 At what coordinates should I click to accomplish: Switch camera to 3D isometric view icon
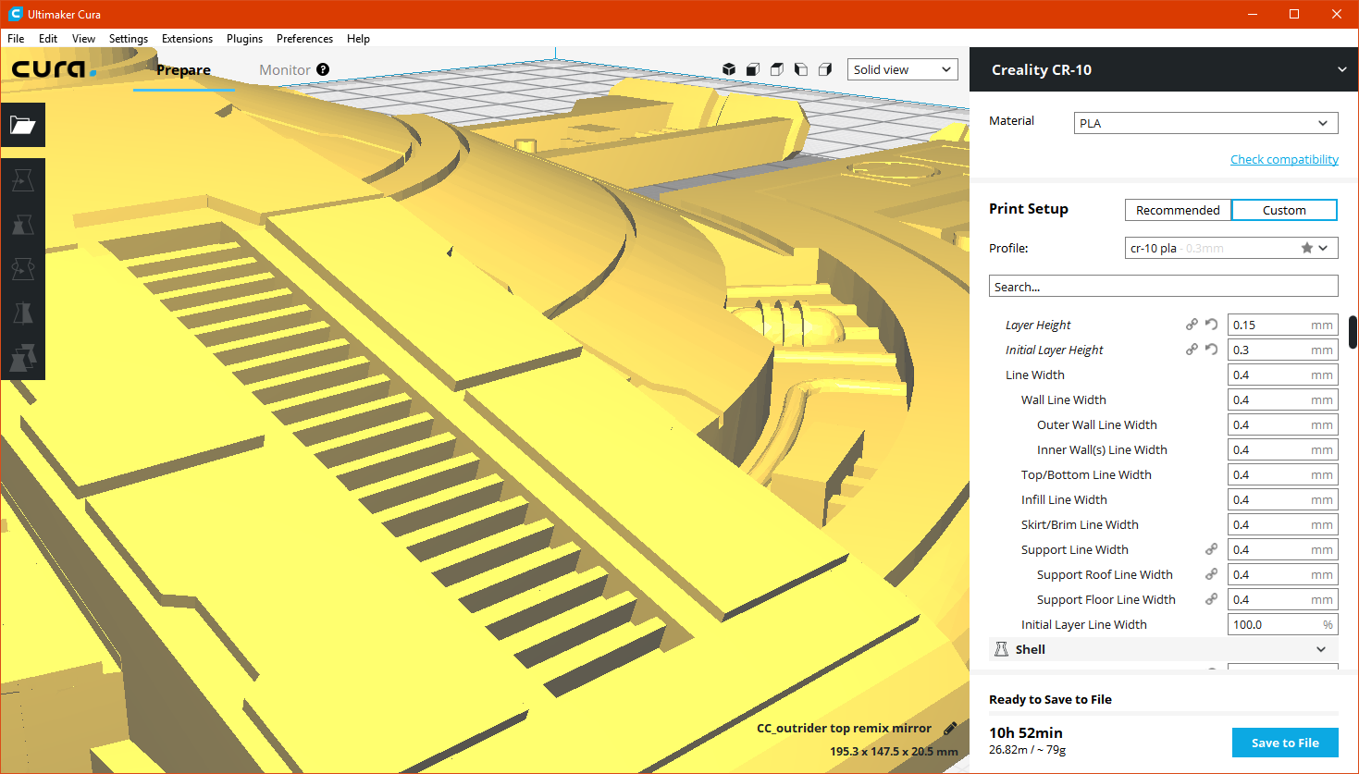click(729, 69)
